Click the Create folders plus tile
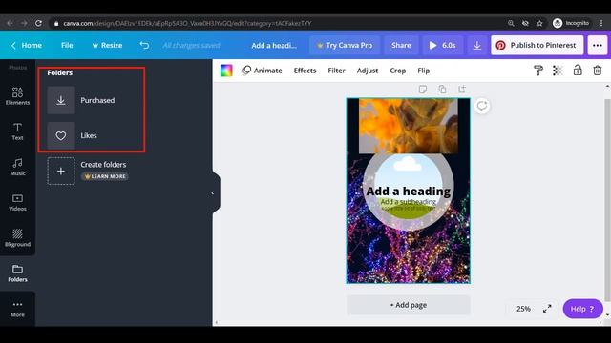The height and width of the screenshot is (343, 611). pyautogui.click(x=61, y=171)
